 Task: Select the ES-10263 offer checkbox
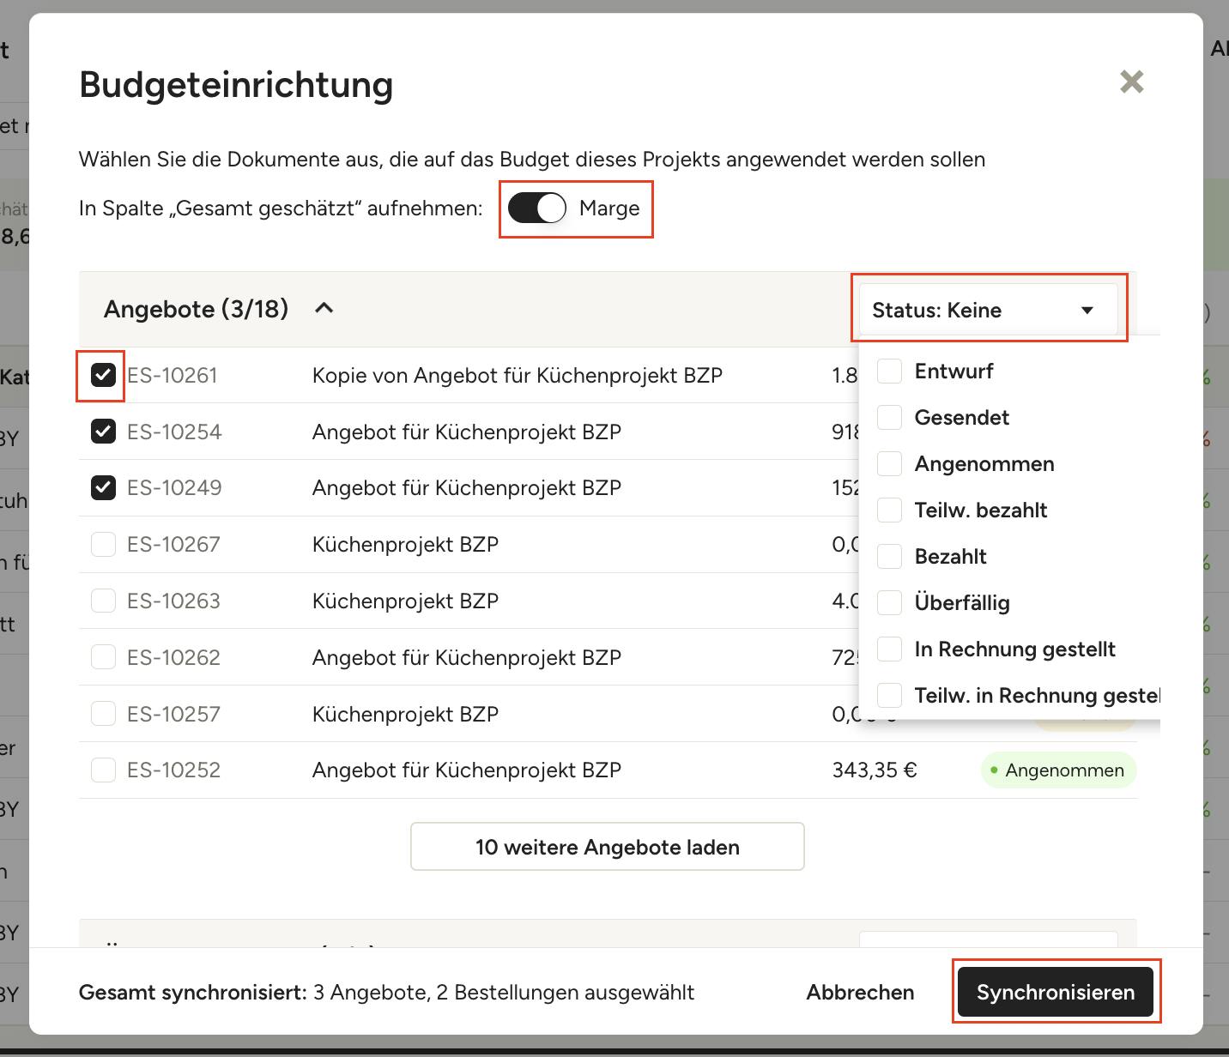[103, 601]
